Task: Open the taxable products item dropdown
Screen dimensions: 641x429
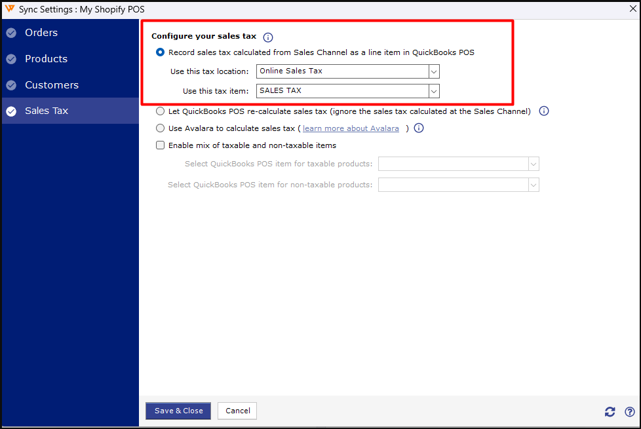Action: point(533,164)
